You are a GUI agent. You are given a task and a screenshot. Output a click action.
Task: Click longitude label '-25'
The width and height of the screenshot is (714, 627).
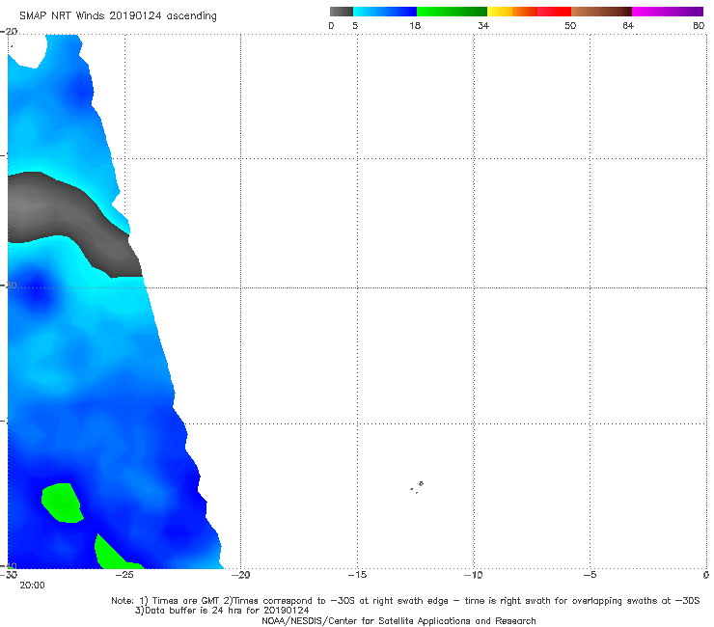(x=124, y=575)
